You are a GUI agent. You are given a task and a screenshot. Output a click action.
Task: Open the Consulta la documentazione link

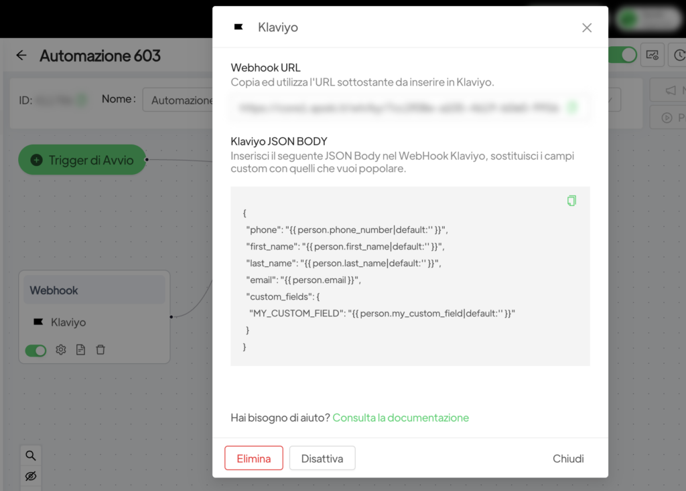click(401, 417)
